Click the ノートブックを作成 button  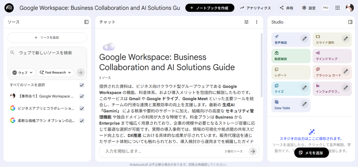tap(210, 8)
